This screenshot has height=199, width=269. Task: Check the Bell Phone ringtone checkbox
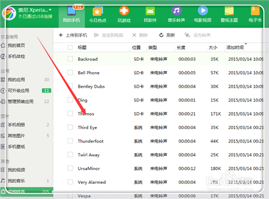click(70, 73)
